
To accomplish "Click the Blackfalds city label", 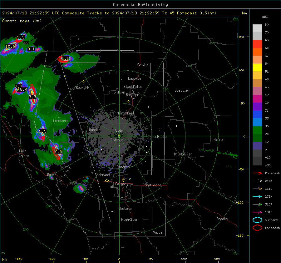I will [133, 87].
